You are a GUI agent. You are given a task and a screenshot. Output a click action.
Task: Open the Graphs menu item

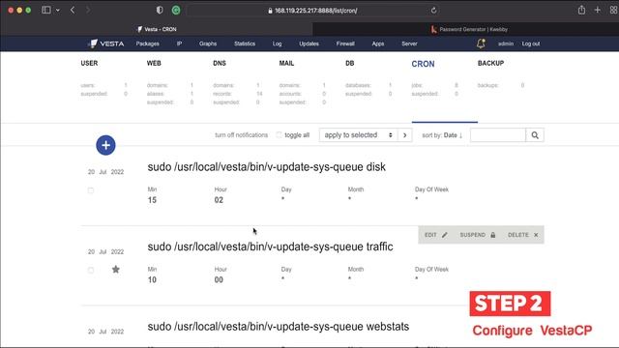click(x=208, y=43)
